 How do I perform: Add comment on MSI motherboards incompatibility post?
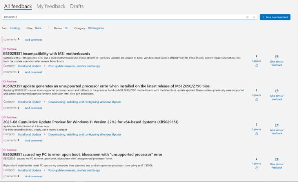(x=33, y=72)
